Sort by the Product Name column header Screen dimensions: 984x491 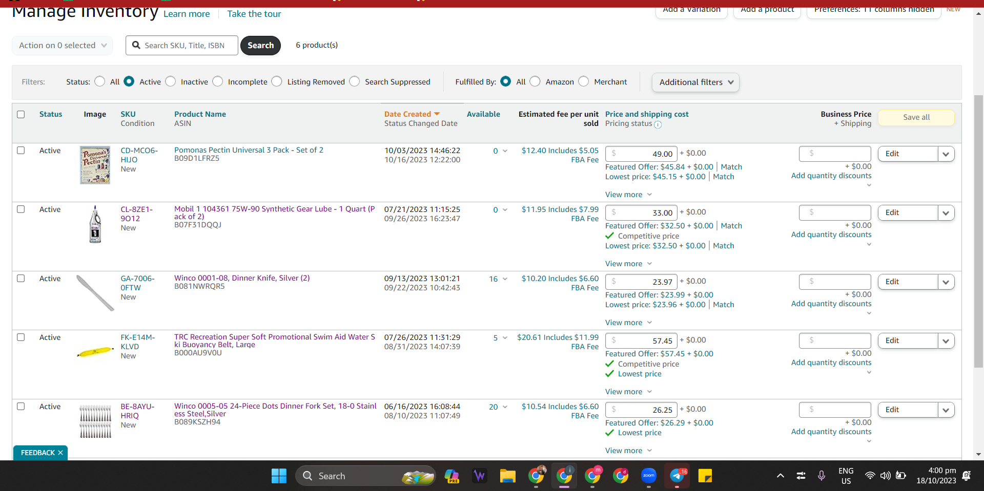click(200, 114)
